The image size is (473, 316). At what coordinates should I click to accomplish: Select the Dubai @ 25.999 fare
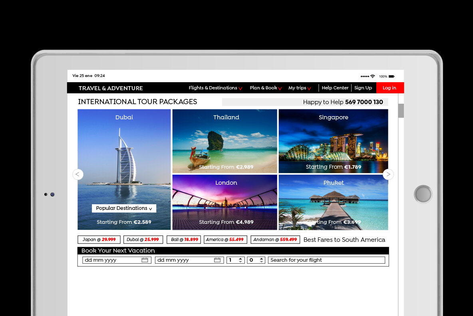coord(143,239)
